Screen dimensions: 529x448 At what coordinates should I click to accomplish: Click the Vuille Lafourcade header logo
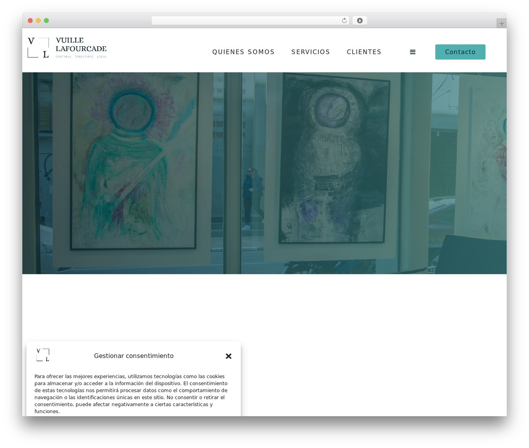tap(67, 48)
